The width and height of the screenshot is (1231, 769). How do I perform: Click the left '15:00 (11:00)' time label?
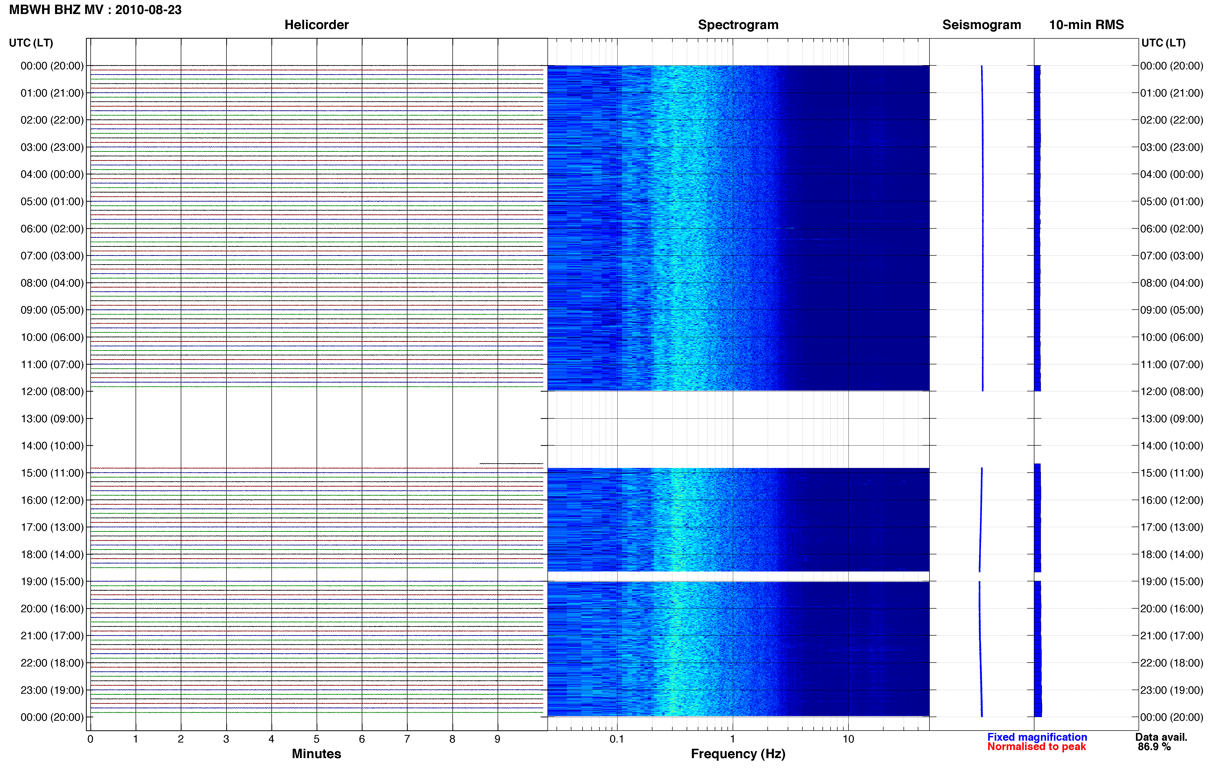coord(52,473)
